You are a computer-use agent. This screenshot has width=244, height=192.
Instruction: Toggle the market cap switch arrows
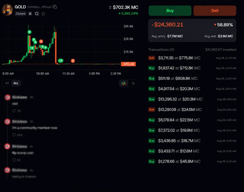pos(110,7)
